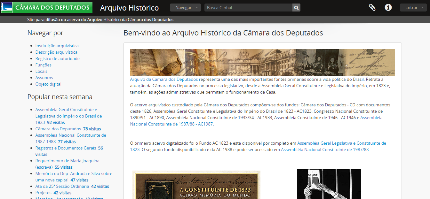Open the Navegar dropdown menu
Viewport: 430px width, 199px height.
(x=186, y=8)
